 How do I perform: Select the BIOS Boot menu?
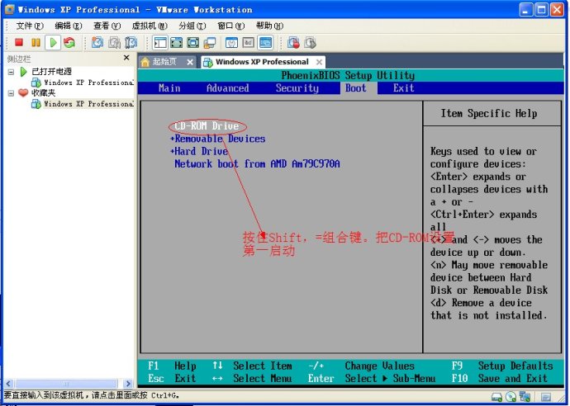tap(355, 87)
